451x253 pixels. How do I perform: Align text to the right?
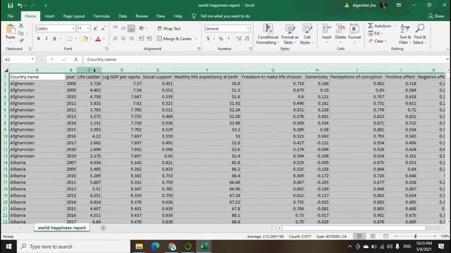click(x=132, y=39)
